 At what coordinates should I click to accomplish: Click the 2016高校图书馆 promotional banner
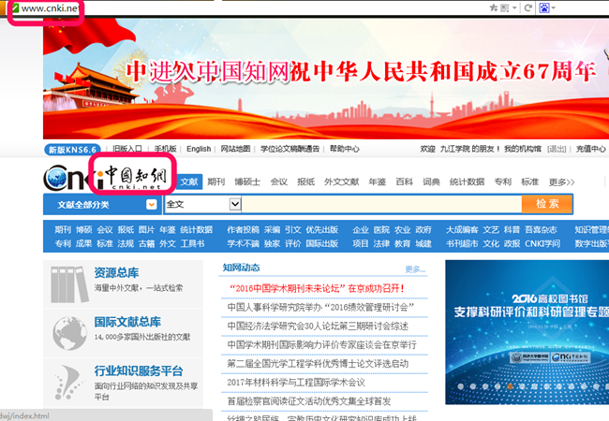click(x=527, y=332)
